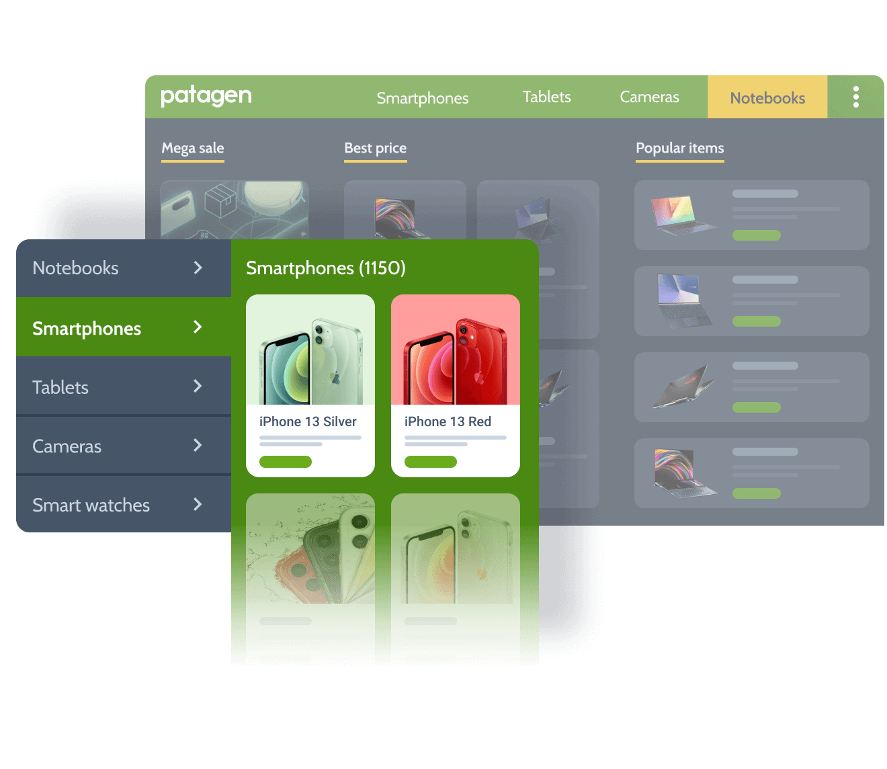Open Smartphones in the top navigation
This screenshot has width=887, height=769.
423,98
